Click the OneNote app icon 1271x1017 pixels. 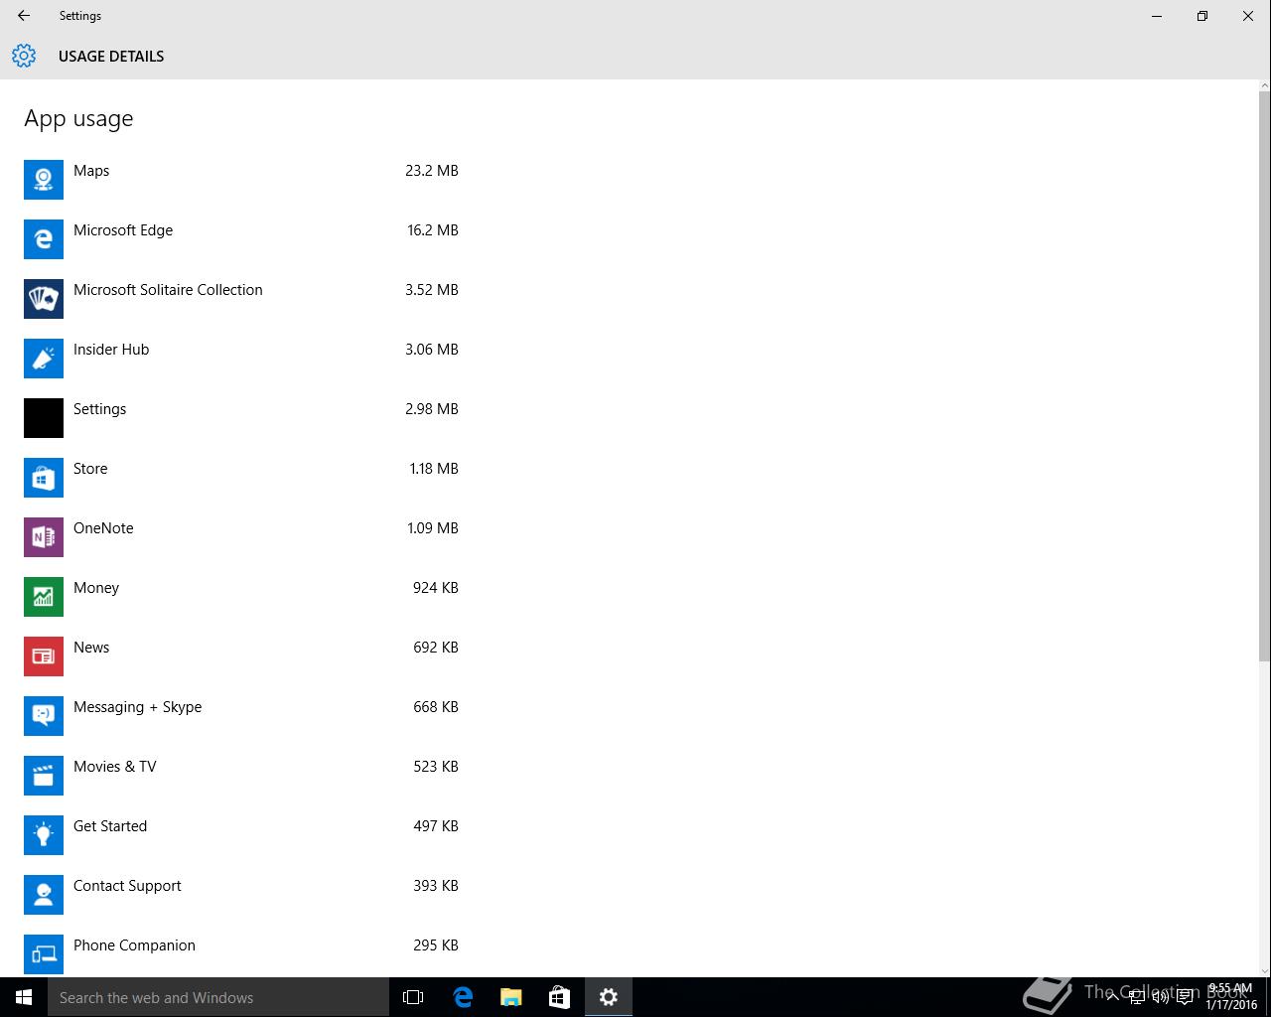click(x=44, y=537)
